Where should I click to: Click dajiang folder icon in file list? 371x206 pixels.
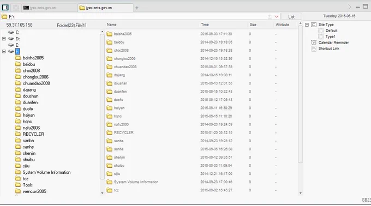[x=109, y=75]
